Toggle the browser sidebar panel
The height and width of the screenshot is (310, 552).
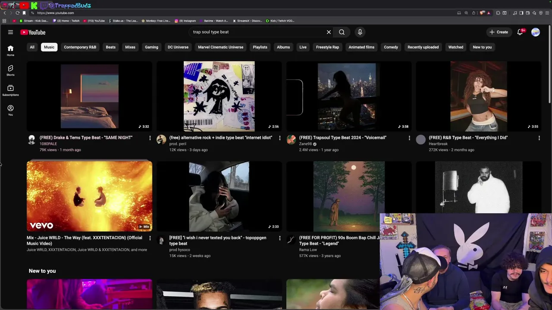click(x=521, y=13)
